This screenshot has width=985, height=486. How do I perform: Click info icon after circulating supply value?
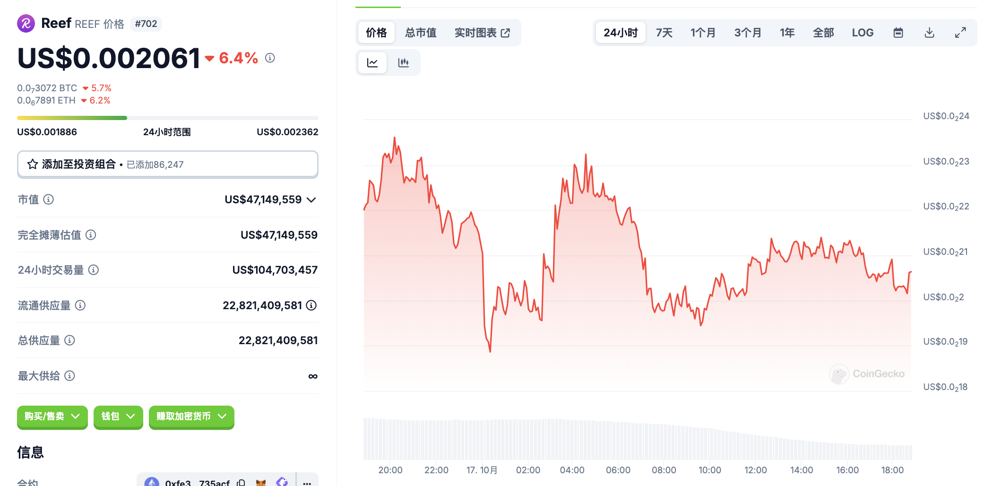(x=311, y=305)
